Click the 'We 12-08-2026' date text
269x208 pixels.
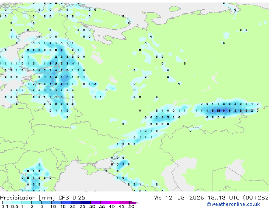click(179, 198)
